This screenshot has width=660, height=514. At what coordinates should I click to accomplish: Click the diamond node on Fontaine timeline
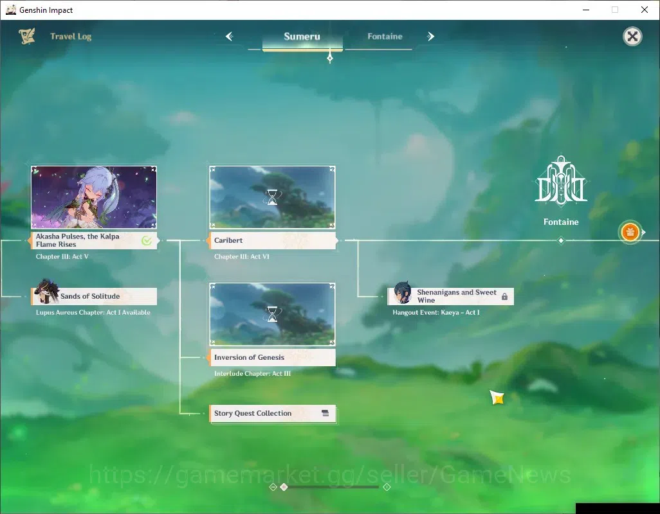coord(561,240)
